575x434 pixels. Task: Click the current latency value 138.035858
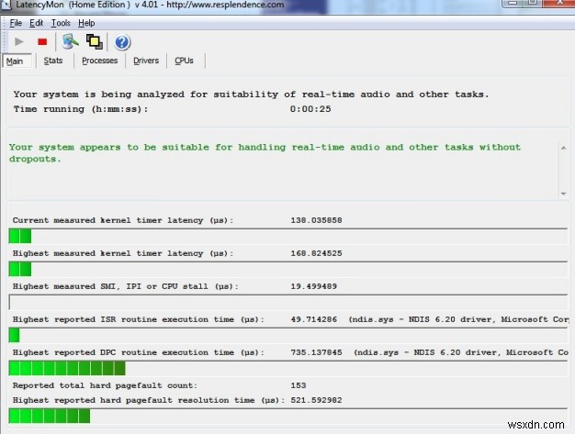pos(316,220)
